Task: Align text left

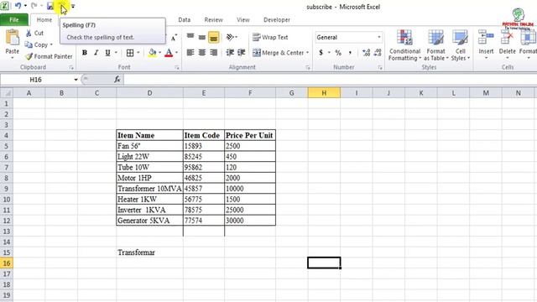Action: click(x=190, y=53)
